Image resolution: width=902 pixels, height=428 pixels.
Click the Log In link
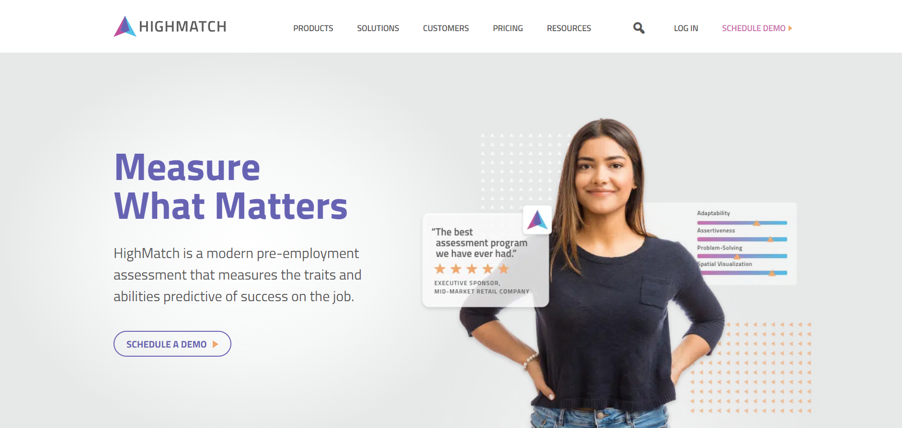[686, 28]
